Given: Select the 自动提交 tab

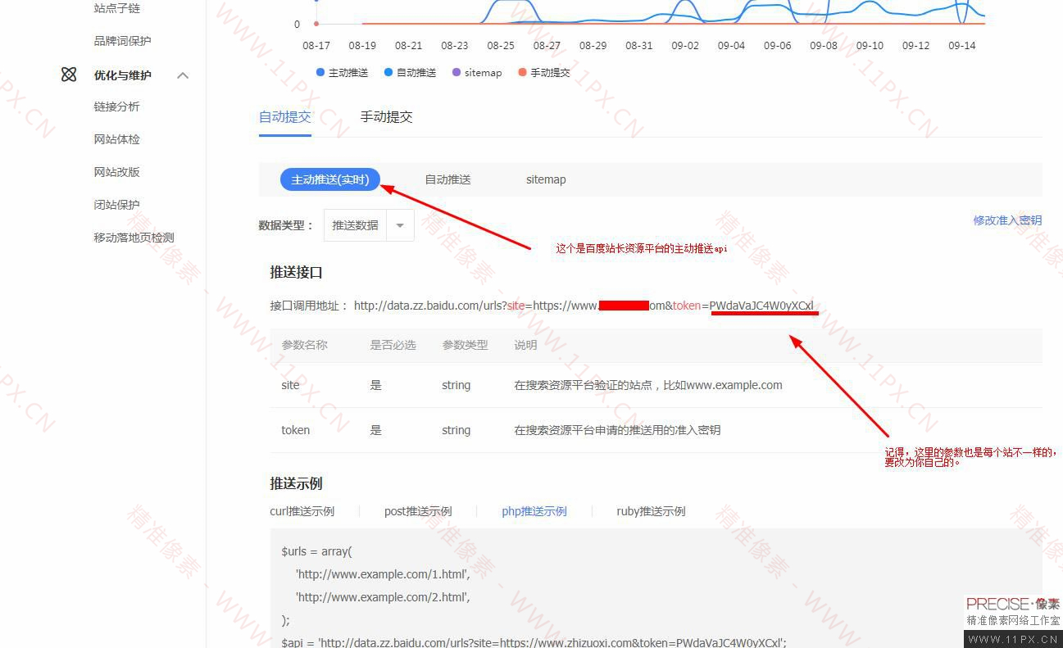Looking at the screenshot, I should (x=284, y=117).
